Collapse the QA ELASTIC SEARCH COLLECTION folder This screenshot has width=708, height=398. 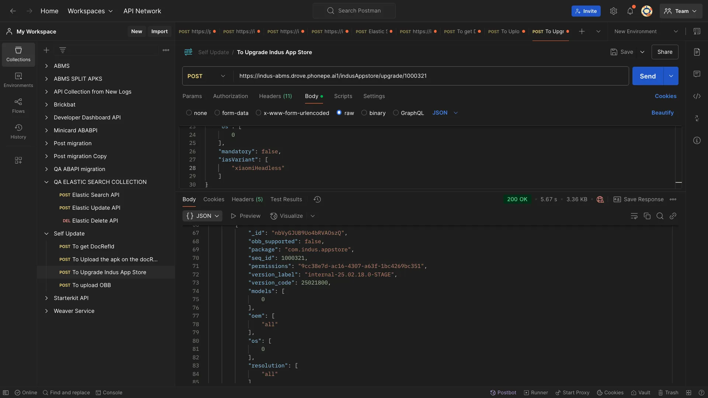pos(46,182)
